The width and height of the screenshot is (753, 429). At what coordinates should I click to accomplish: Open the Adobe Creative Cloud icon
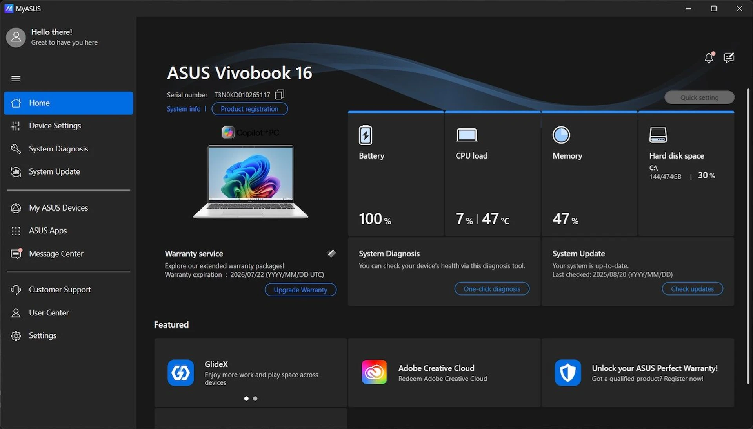click(x=374, y=372)
